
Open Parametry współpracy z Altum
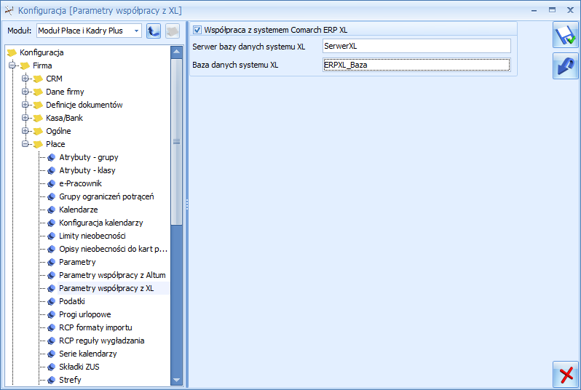coord(112,275)
